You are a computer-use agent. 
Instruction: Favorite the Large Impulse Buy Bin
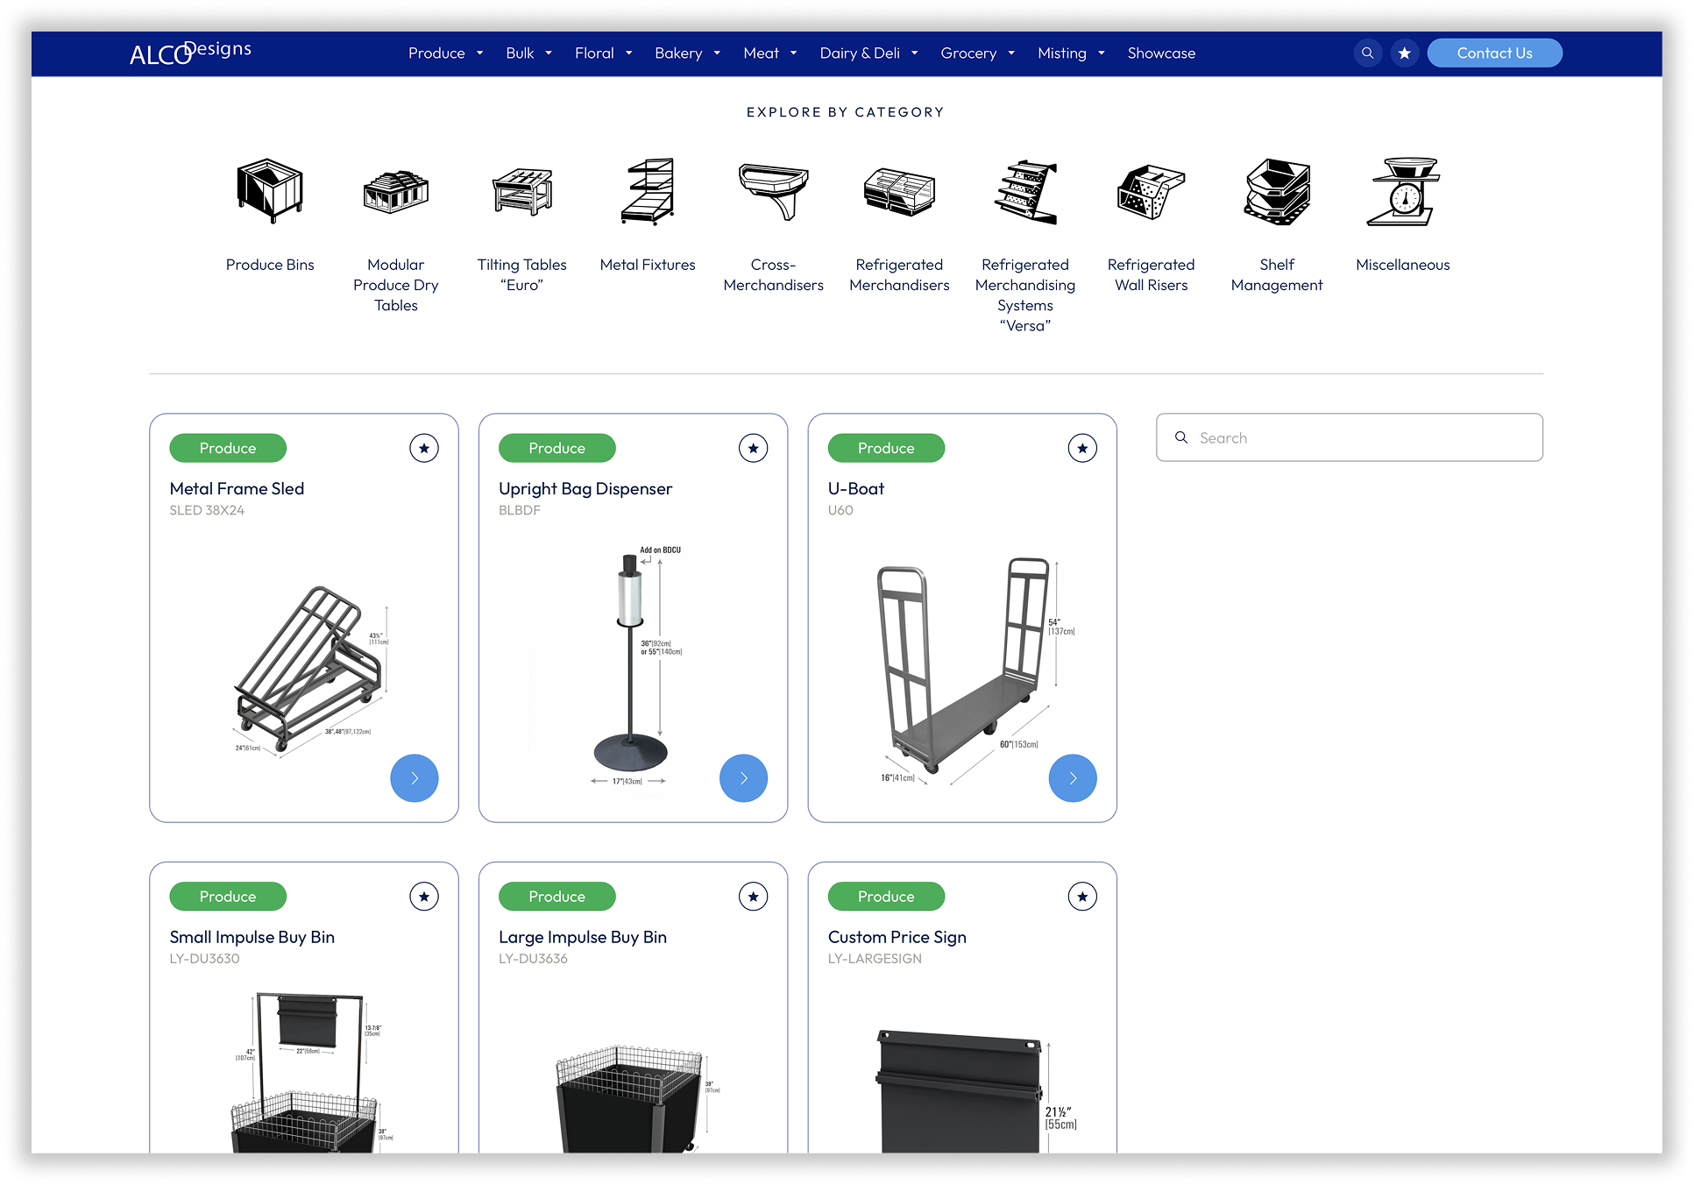[x=754, y=897]
